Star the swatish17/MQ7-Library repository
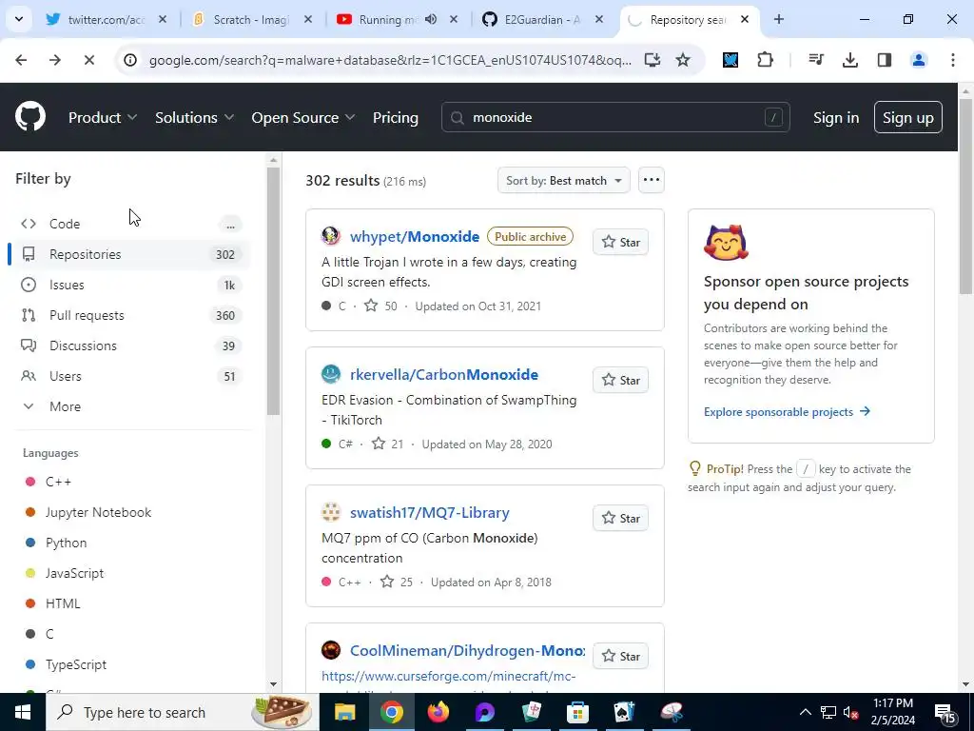The image size is (974, 731). 620,519
